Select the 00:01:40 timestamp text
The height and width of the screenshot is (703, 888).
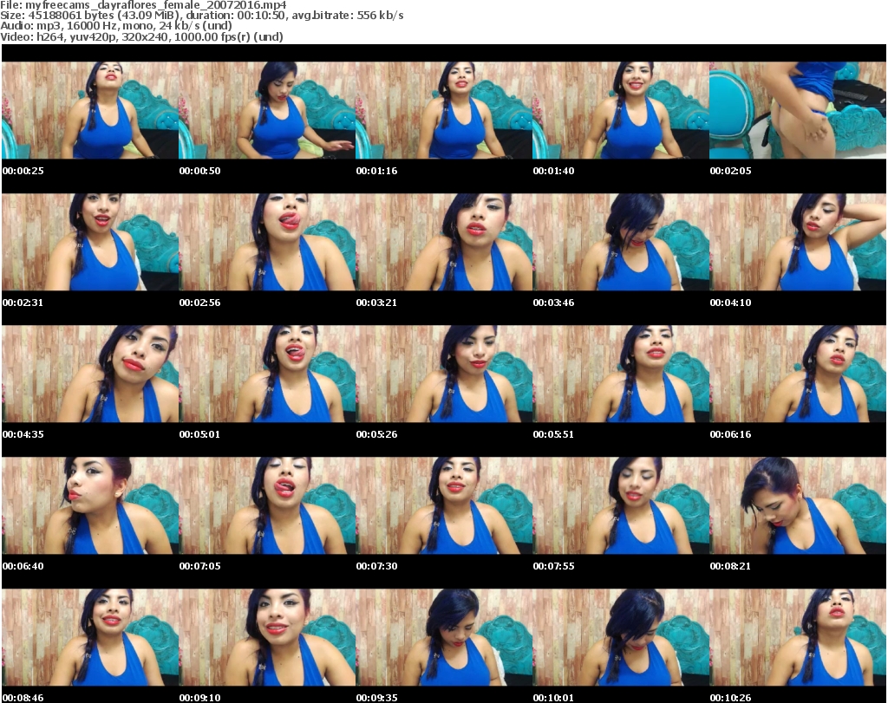[x=554, y=171]
